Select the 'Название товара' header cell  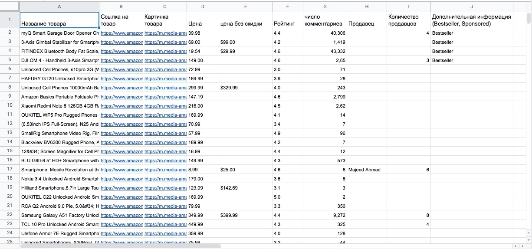pyautogui.click(x=59, y=20)
